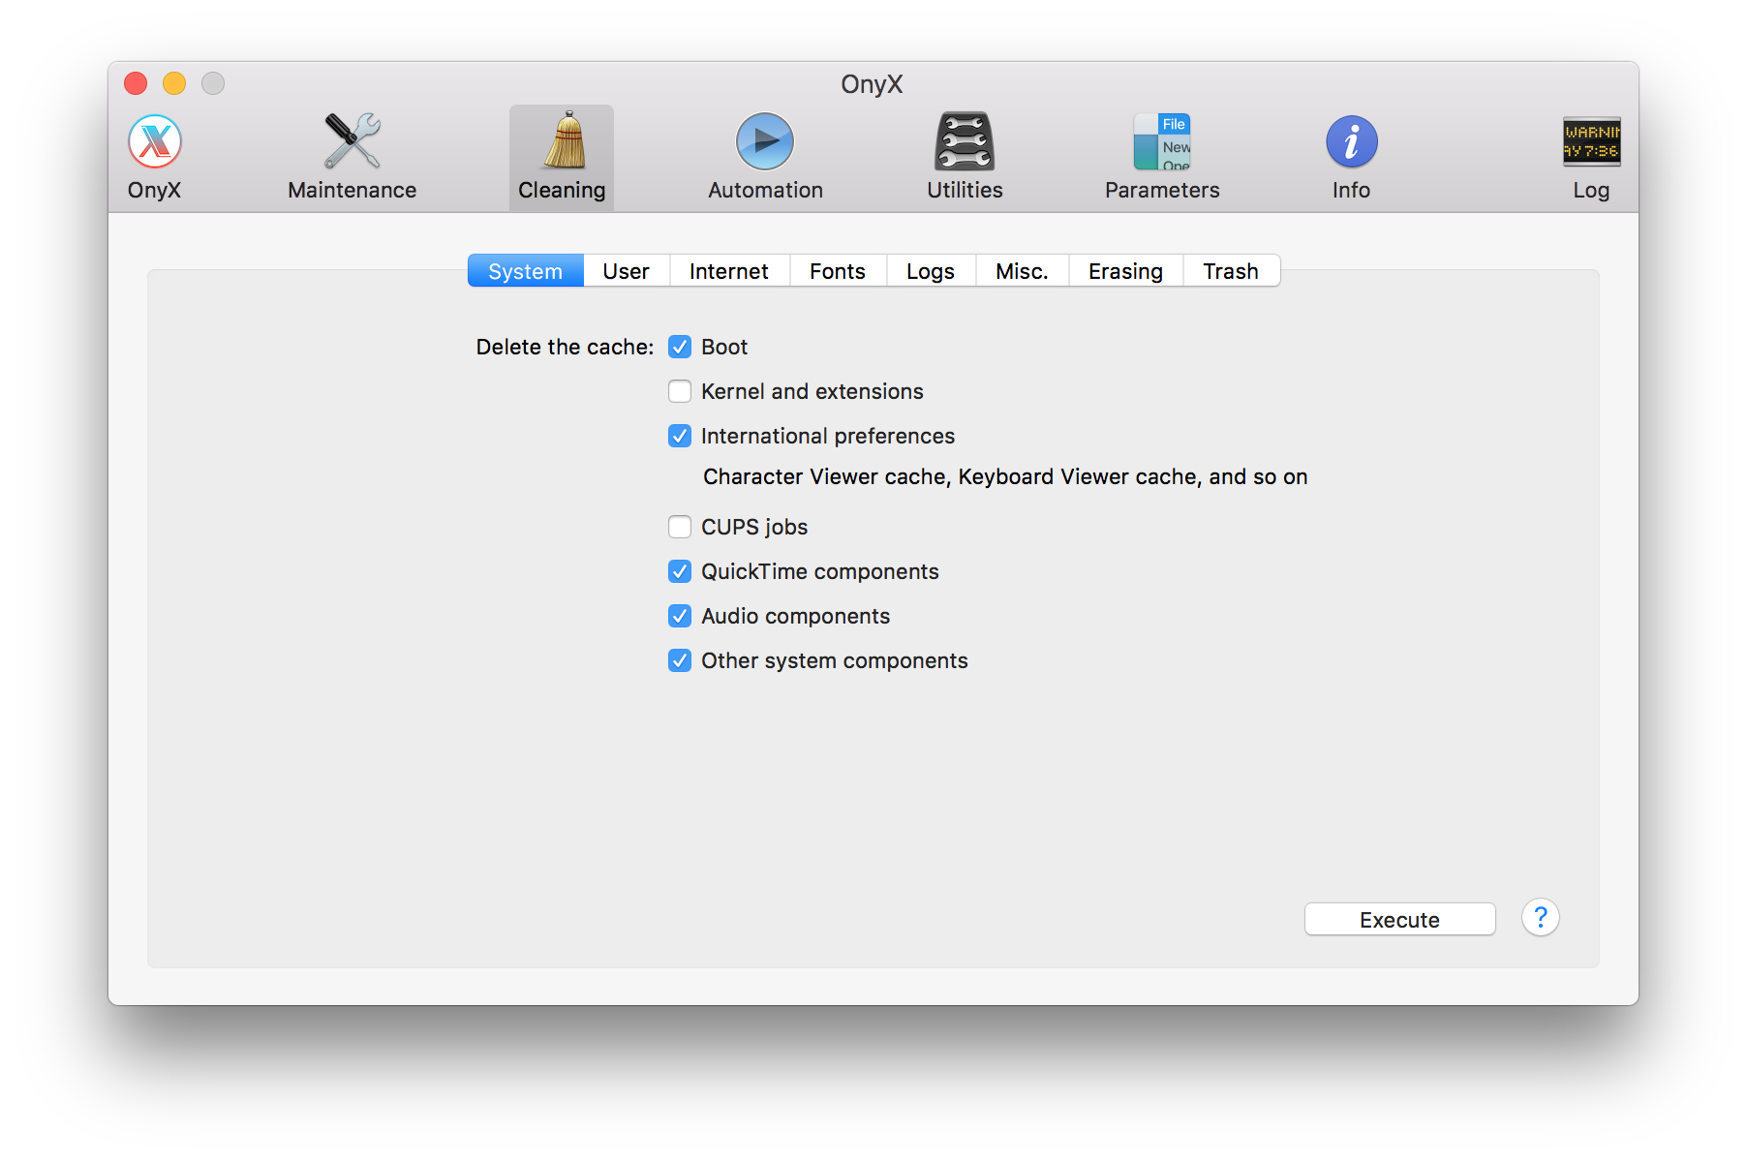Screen dimensions: 1747x1160
Task: Click the OnyX window title text
Action: click(872, 84)
